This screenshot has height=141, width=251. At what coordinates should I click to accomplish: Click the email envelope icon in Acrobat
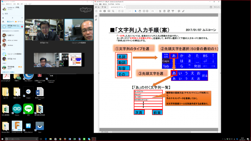(109, 11)
